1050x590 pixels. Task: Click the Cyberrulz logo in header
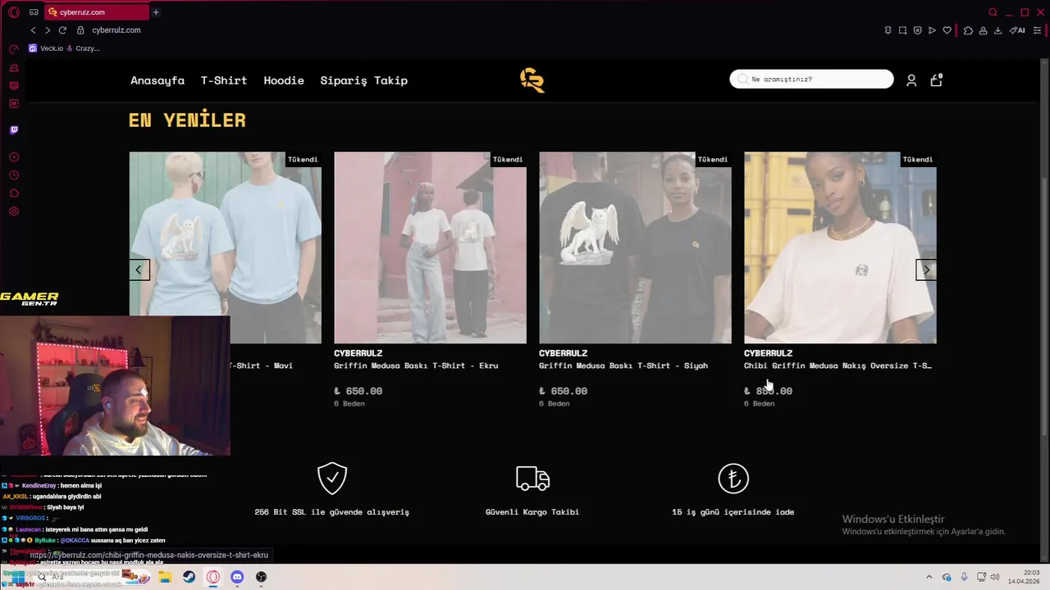(x=532, y=79)
